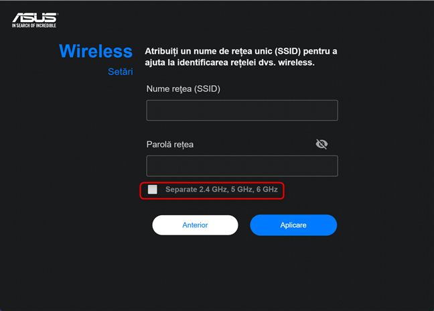Click the ASUS logo

(x=34, y=16)
